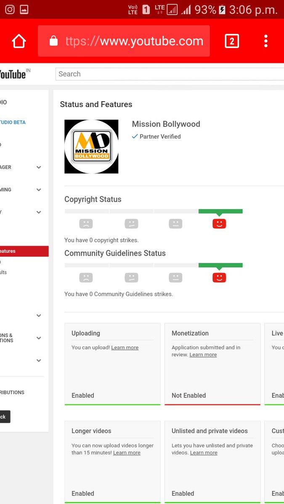Tap the SIM 1 indicator icon
284x504 pixels.
point(146,9)
